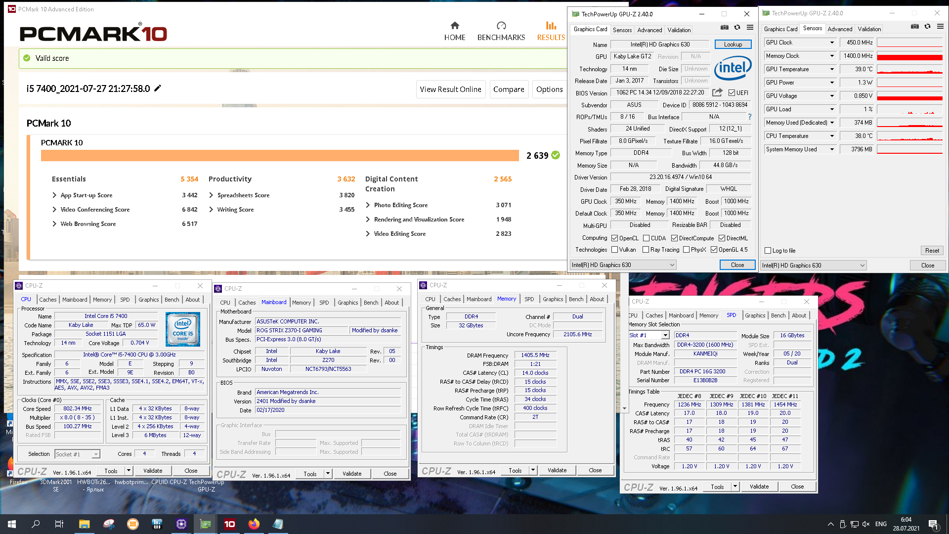Click the Lookup button in GPU-Z

click(x=733, y=44)
